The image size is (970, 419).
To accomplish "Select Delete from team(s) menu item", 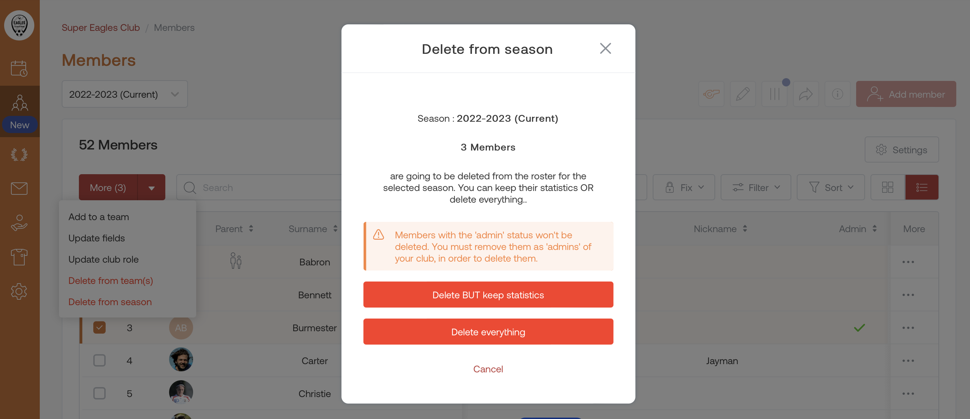I will (110, 281).
